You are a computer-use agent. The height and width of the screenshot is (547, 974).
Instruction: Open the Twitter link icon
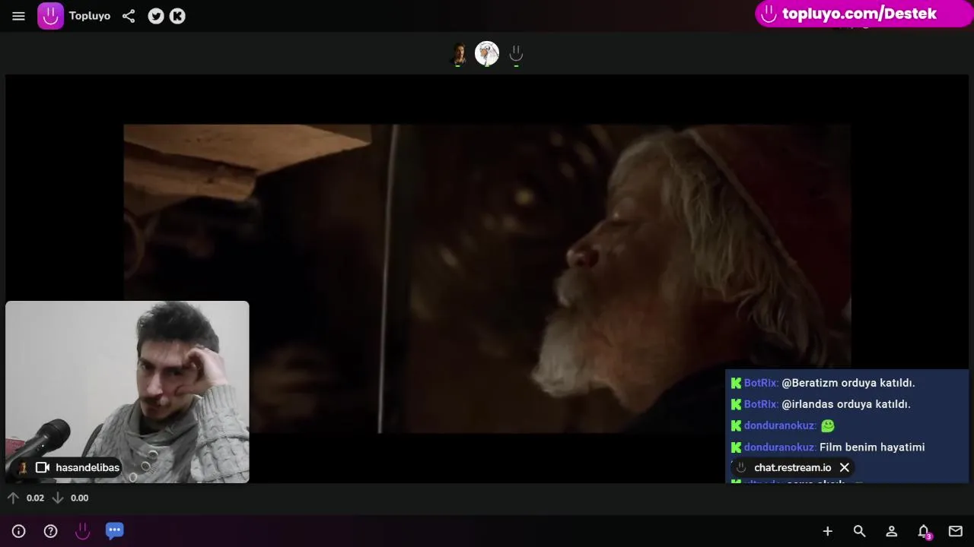pyautogui.click(x=156, y=16)
